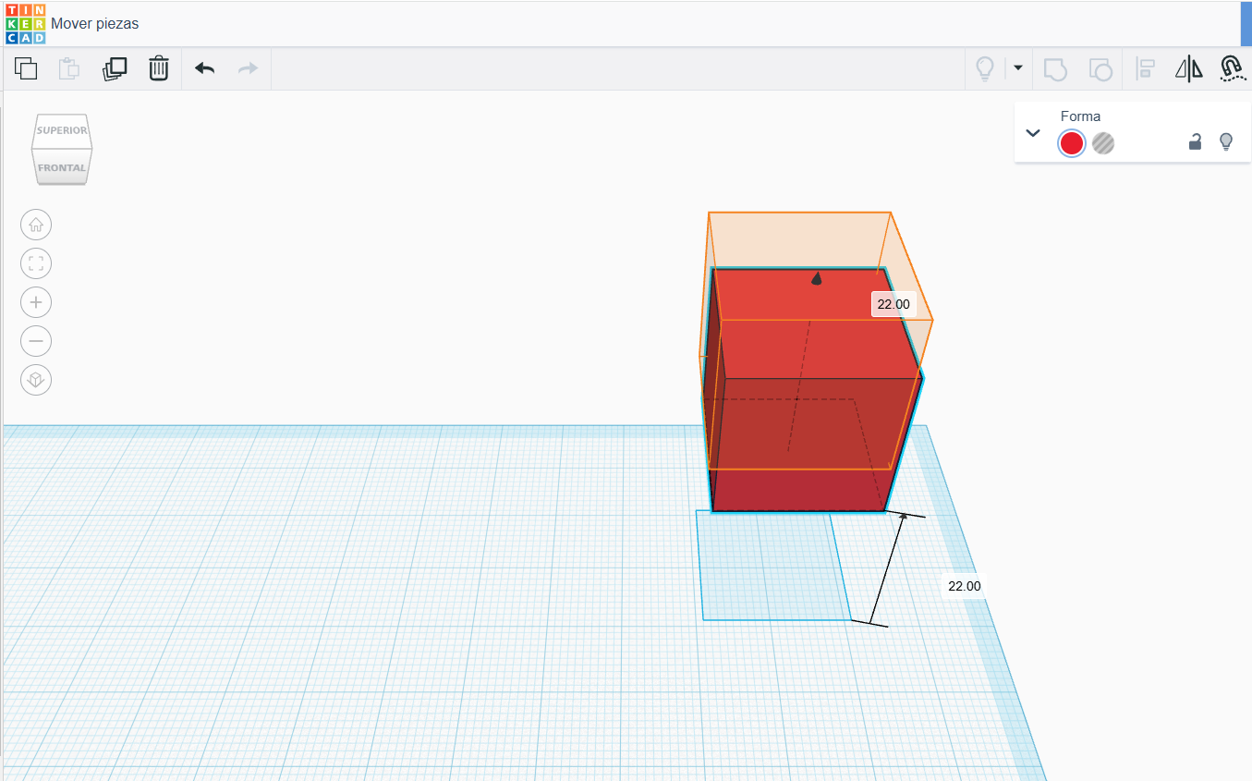Hide the selected shape with lightbulb
The width and height of the screenshot is (1252, 781).
pos(1225,141)
